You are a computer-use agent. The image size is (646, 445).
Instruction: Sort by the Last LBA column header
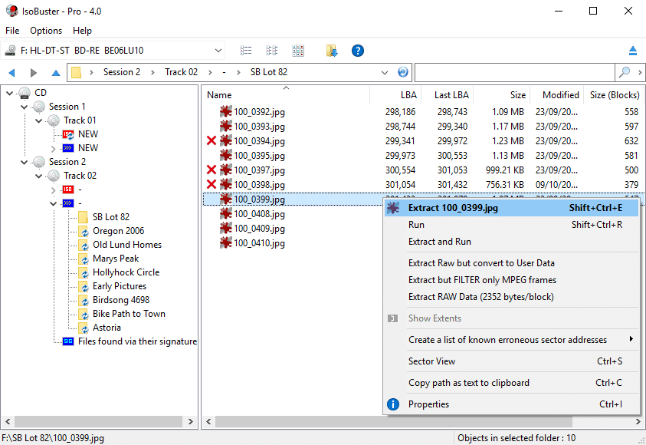tap(448, 95)
